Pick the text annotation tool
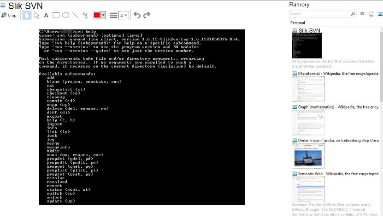 pyautogui.click(x=46, y=15)
